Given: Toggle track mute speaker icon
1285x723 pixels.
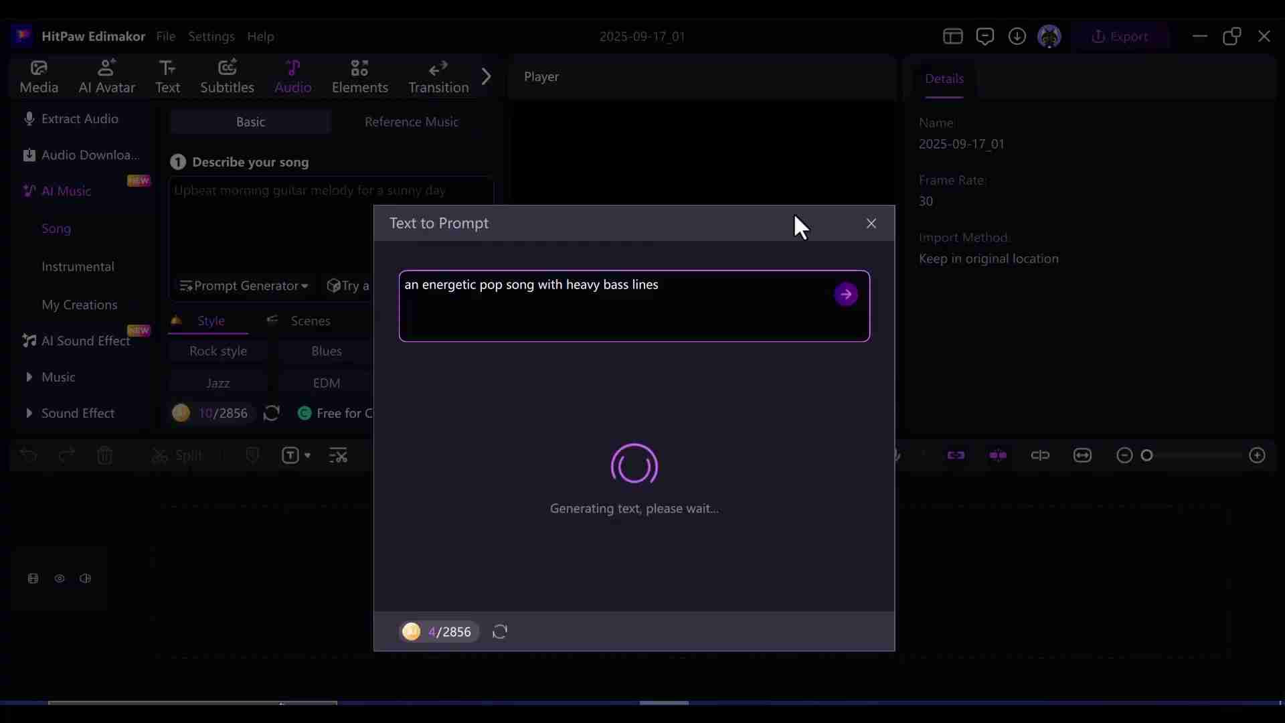Looking at the screenshot, I should coord(85,578).
